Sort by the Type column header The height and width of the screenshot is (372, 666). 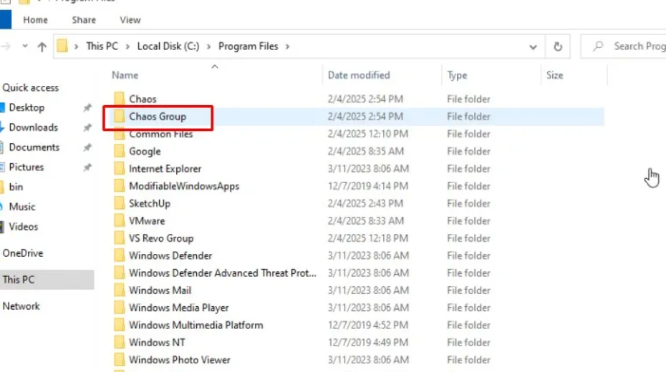[x=457, y=75]
